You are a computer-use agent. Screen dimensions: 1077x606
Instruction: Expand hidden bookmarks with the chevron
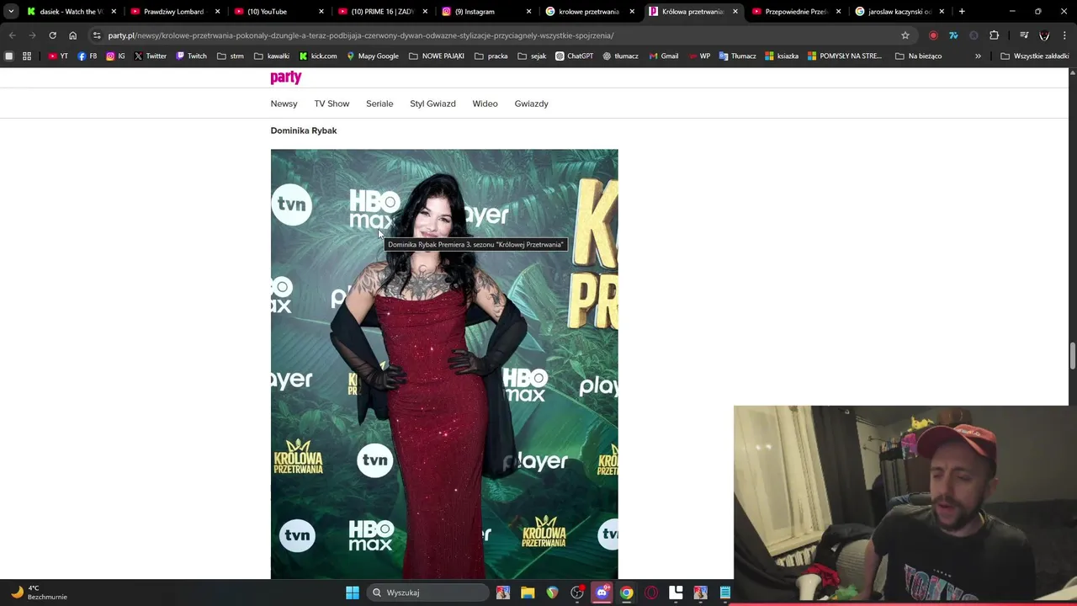tap(978, 56)
